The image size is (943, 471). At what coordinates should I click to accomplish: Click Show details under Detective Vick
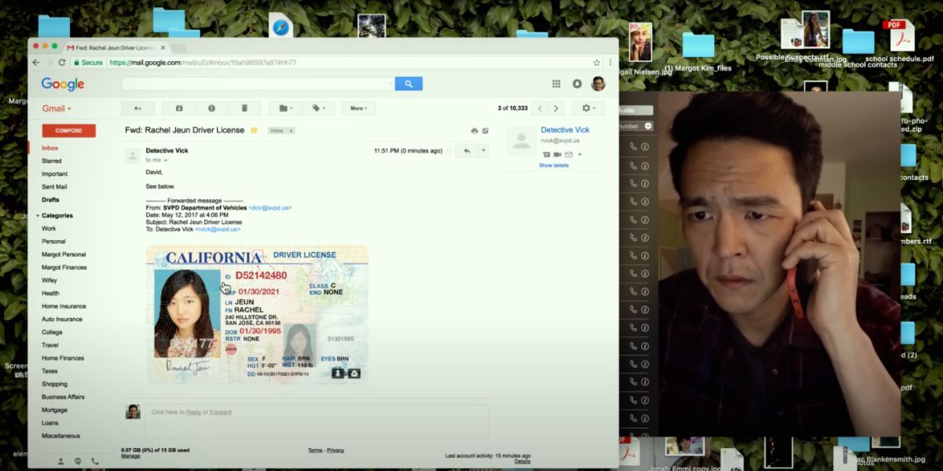[554, 166]
